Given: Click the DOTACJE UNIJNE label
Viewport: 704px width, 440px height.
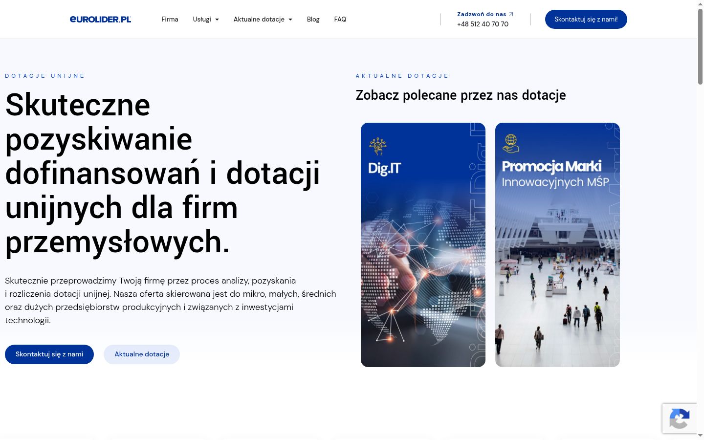Looking at the screenshot, I should 45,76.
